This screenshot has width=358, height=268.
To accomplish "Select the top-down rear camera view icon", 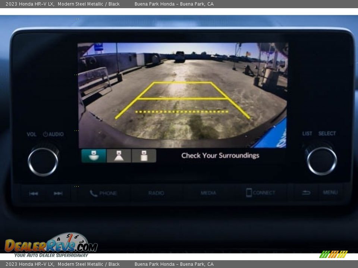I will click(144, 156).
